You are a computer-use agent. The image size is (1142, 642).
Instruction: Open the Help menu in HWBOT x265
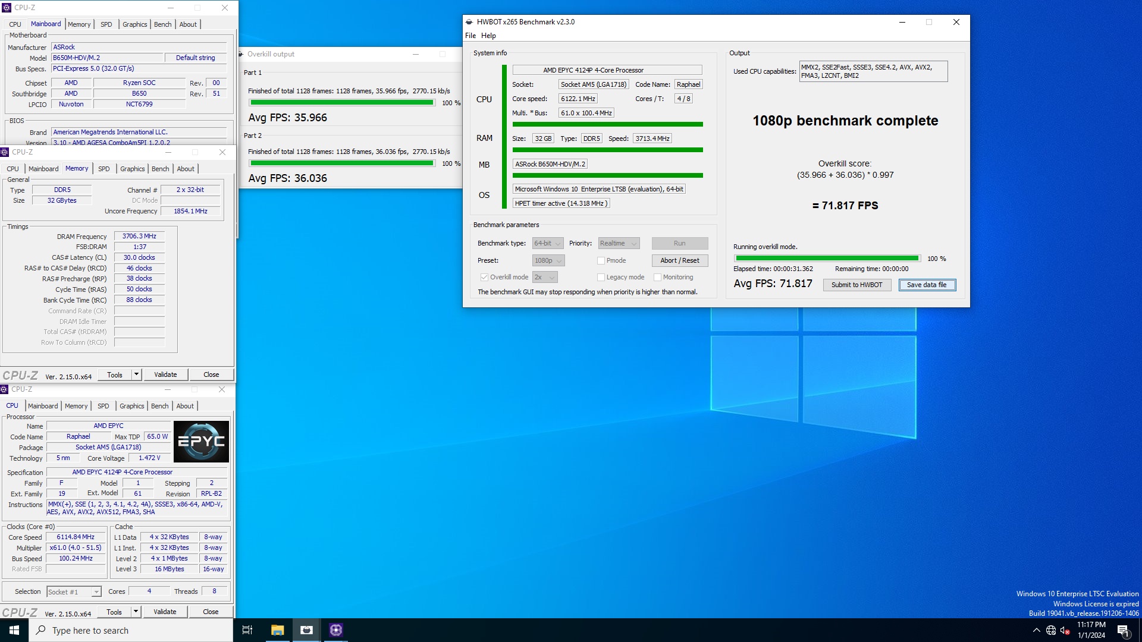tap(488, 36)
